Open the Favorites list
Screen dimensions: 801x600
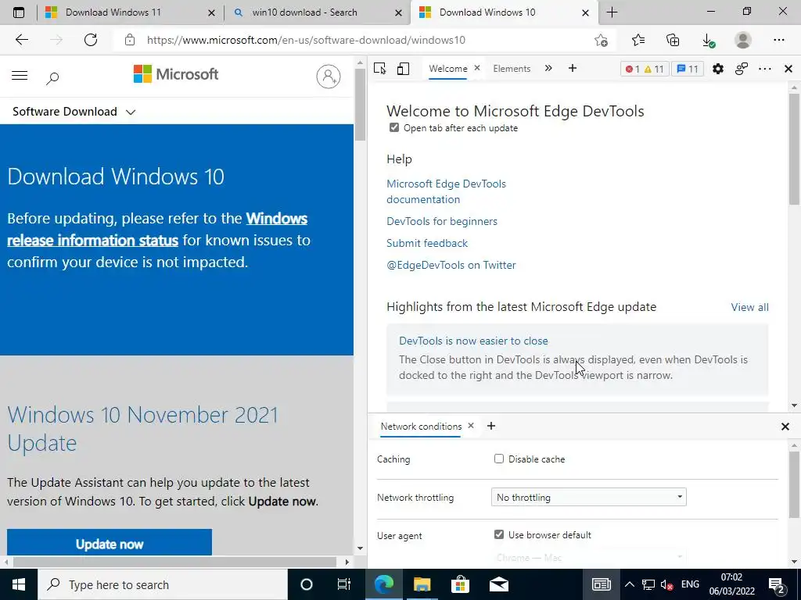pos(638,40)
